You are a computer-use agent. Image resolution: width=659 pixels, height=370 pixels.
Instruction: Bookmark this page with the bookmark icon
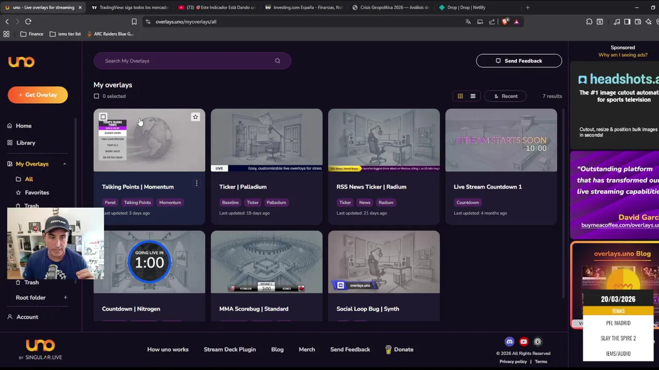point(134,22)
